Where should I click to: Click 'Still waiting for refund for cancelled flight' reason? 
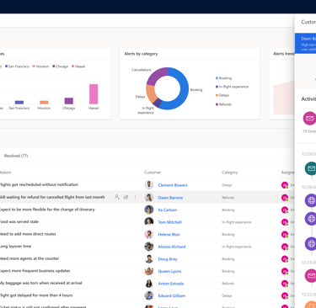click(52, 197)
